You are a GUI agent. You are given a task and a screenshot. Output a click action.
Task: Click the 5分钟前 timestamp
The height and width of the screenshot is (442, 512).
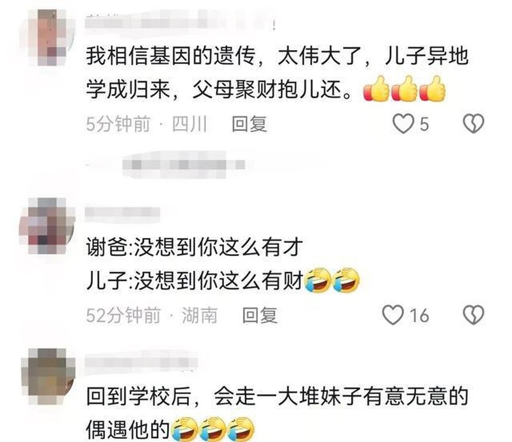(118, 124)
